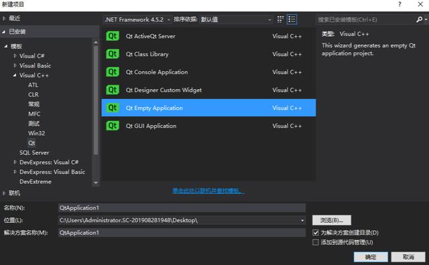Open the find templates online link
Screen dimensions: 429x265
click(x=208, y=191)
